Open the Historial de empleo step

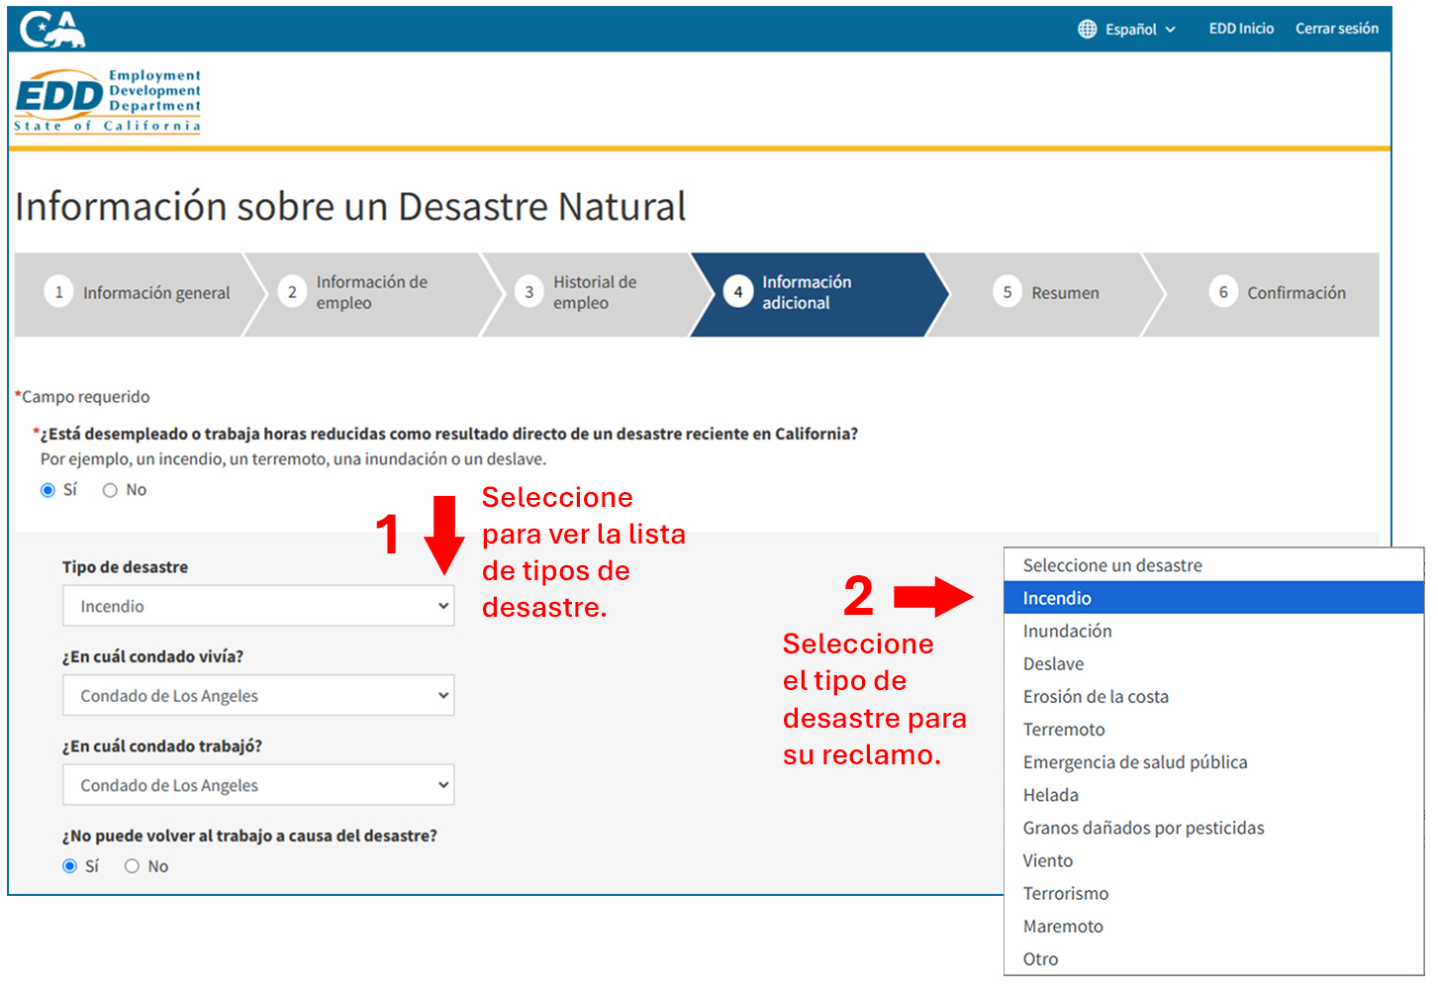click(x=582, y=293)
